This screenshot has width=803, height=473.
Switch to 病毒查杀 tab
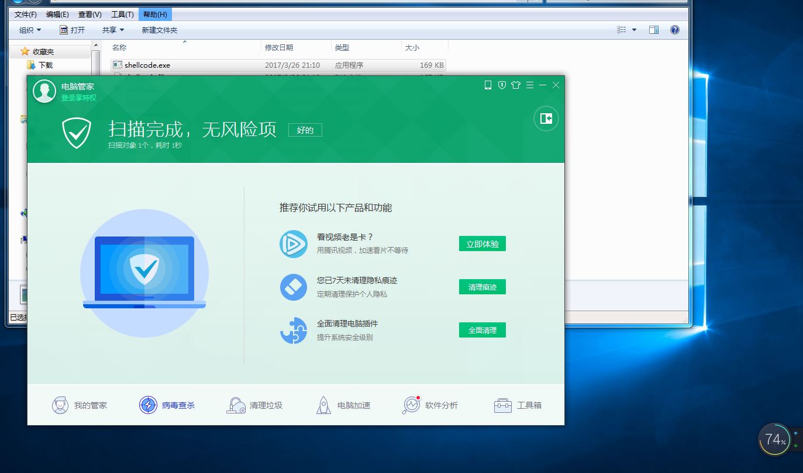[x=167, y=405]
